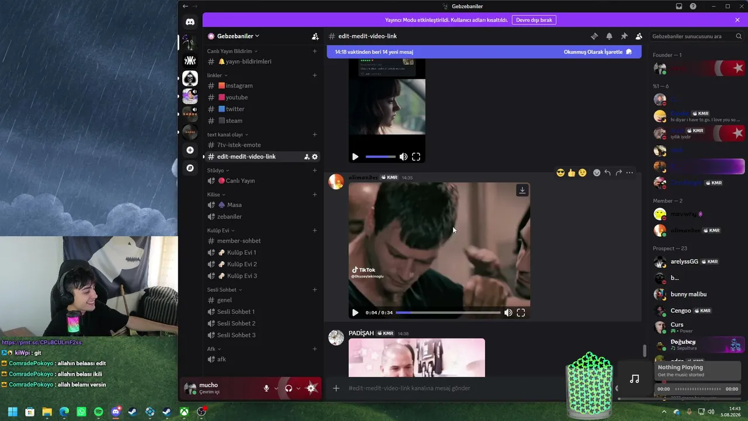Collapse the Afk category
The height and width of the screenshot is (421, 748).
click(214, 349)
